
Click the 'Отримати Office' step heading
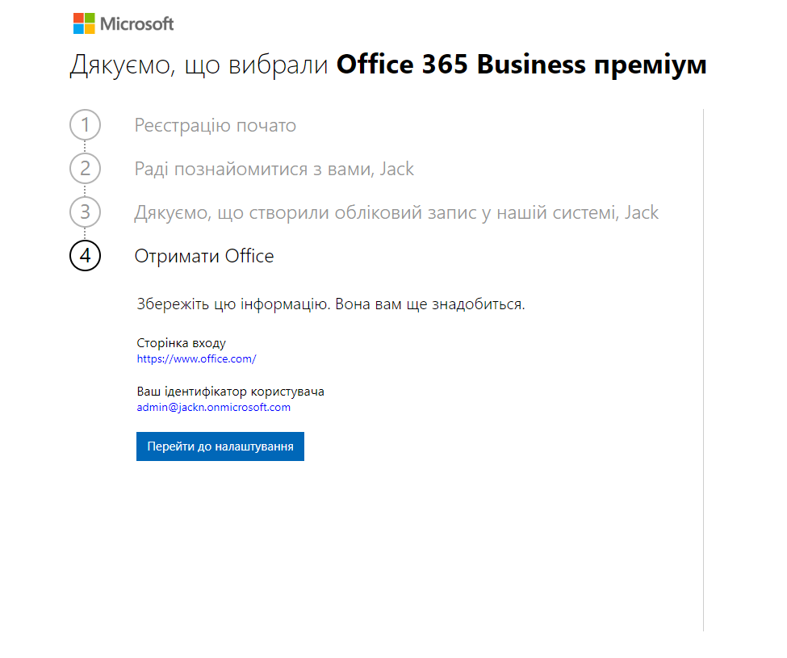tap(204, 256)
